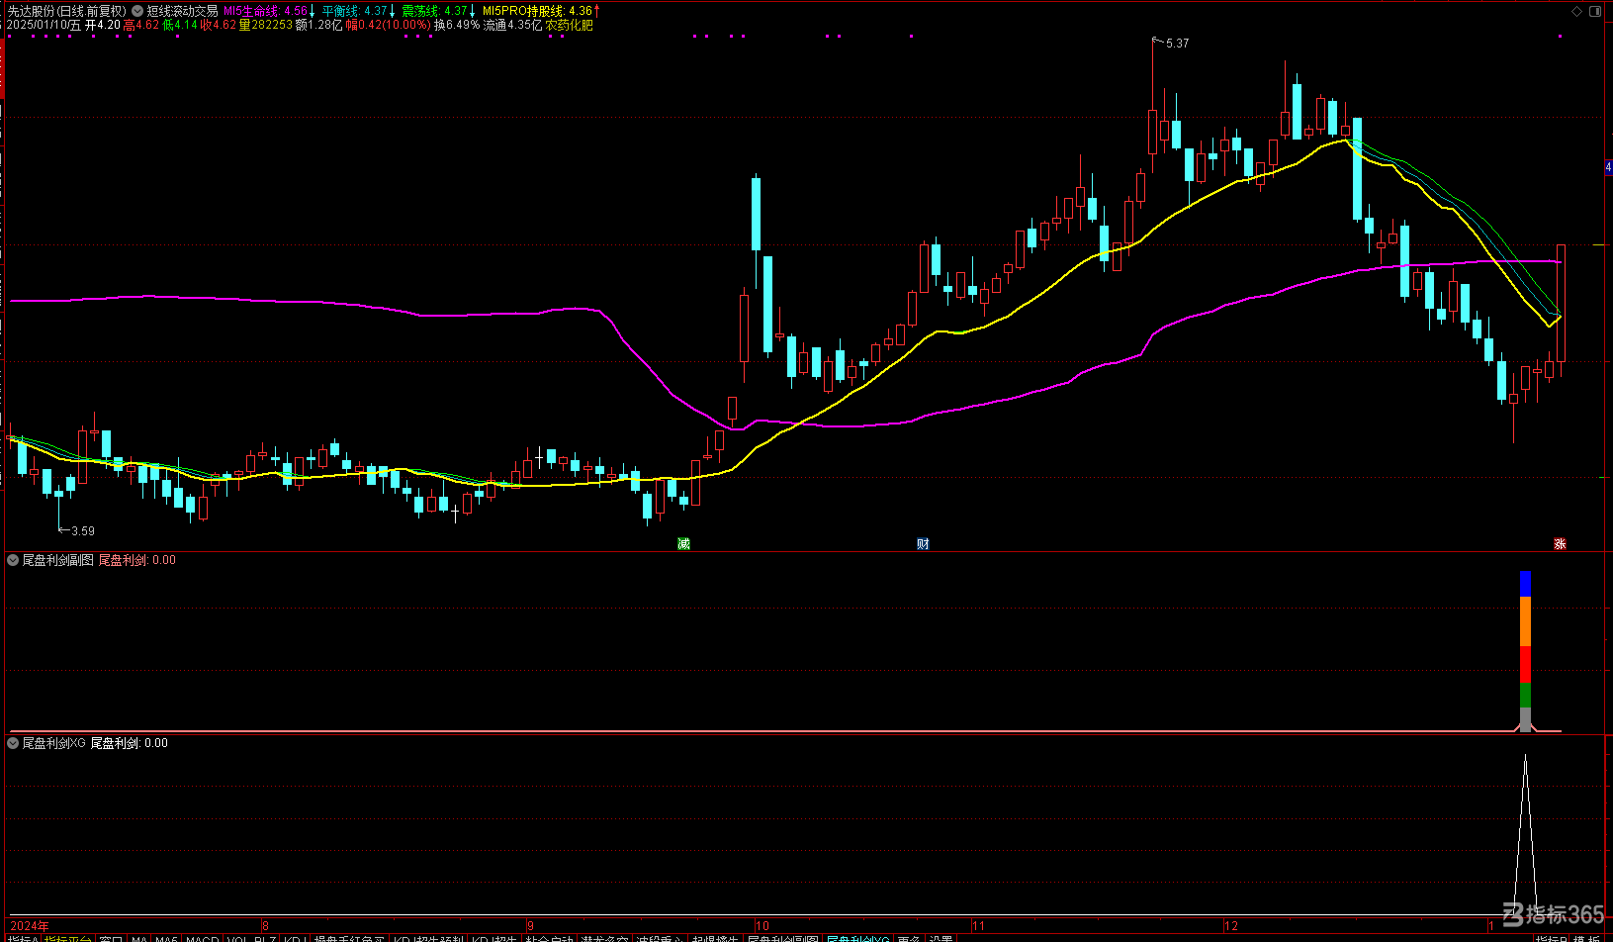Click the 换6.49% turnover value
Viewport: 1613px width, 942px height.
pyautogui.click(x=457, y=25)
